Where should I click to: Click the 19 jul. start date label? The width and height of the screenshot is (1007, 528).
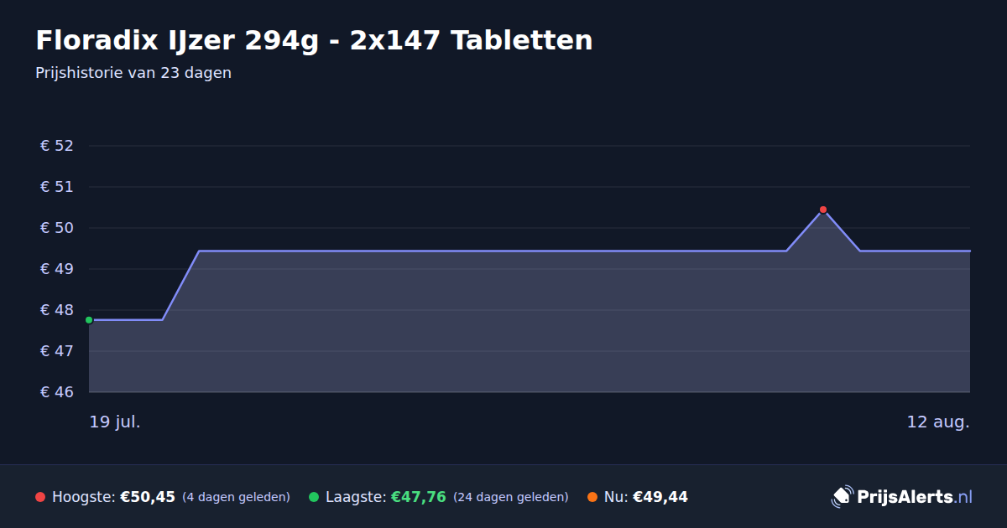tap(115, 422)
